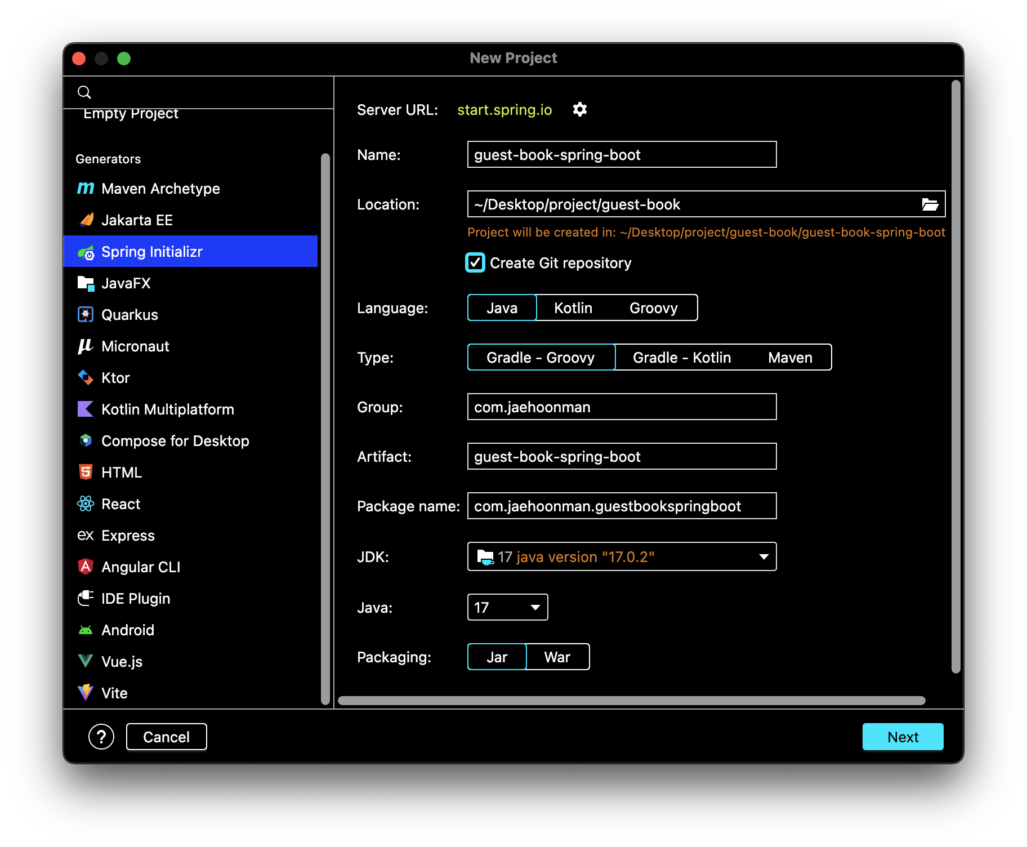The height and width of the screenshot is (847, 1027).
Task: Select Quarkus generator
Action: pyautogui.click(x=190, y=315)
